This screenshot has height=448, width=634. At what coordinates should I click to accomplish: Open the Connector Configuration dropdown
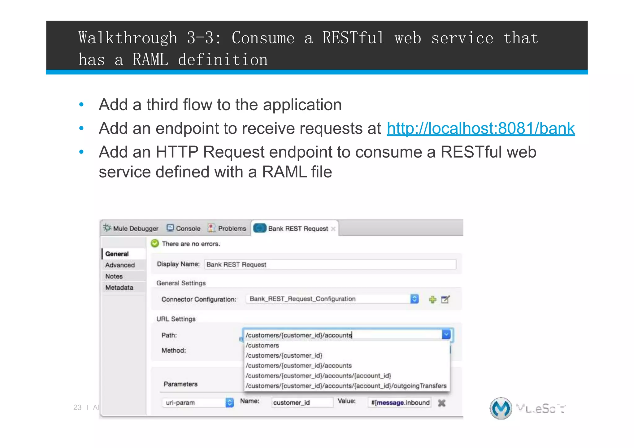coord(332,299)
